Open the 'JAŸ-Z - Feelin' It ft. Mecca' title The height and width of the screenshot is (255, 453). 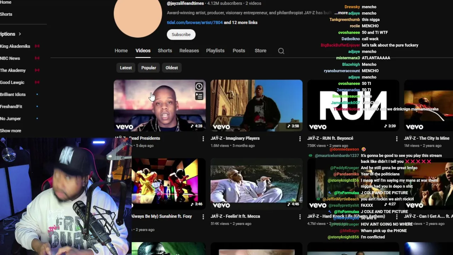pyautogui.click(x=235, y=216)
